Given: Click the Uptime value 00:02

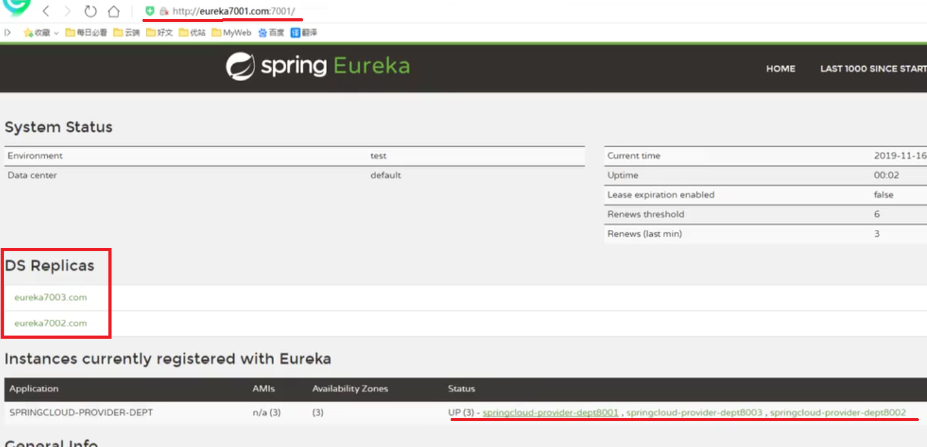Looking at the screenshot, I should click(x=887, y=175).
